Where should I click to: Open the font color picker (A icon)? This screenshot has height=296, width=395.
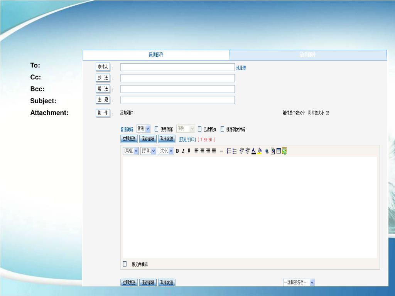[x=253, y=151]
